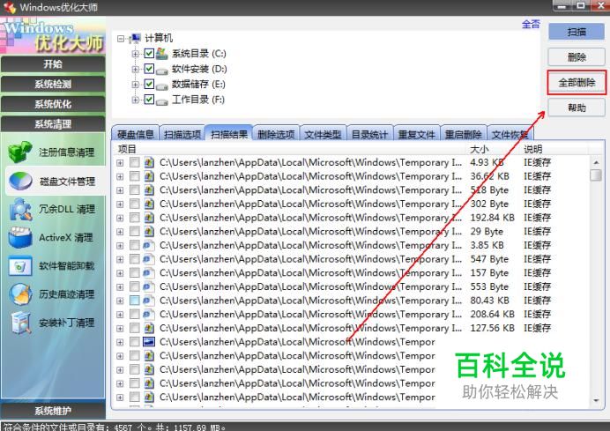This screenshot has height=431, width=610.
Task: Check the box for the 208.64 KB file
Action: tap(135, 315)
